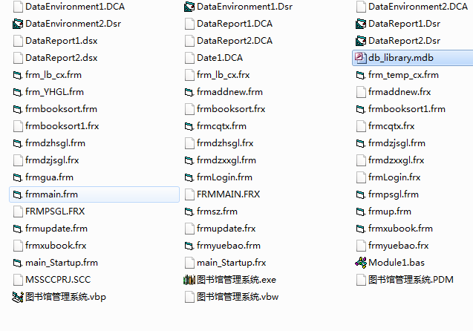Click the frmdzxxgl.frm form icon
Screen dimensions: 473x331
pyautogui.click(x=189, y=160)
